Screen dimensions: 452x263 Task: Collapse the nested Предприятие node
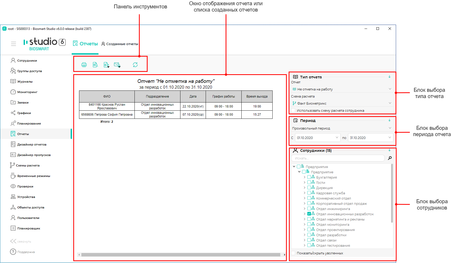299,172
